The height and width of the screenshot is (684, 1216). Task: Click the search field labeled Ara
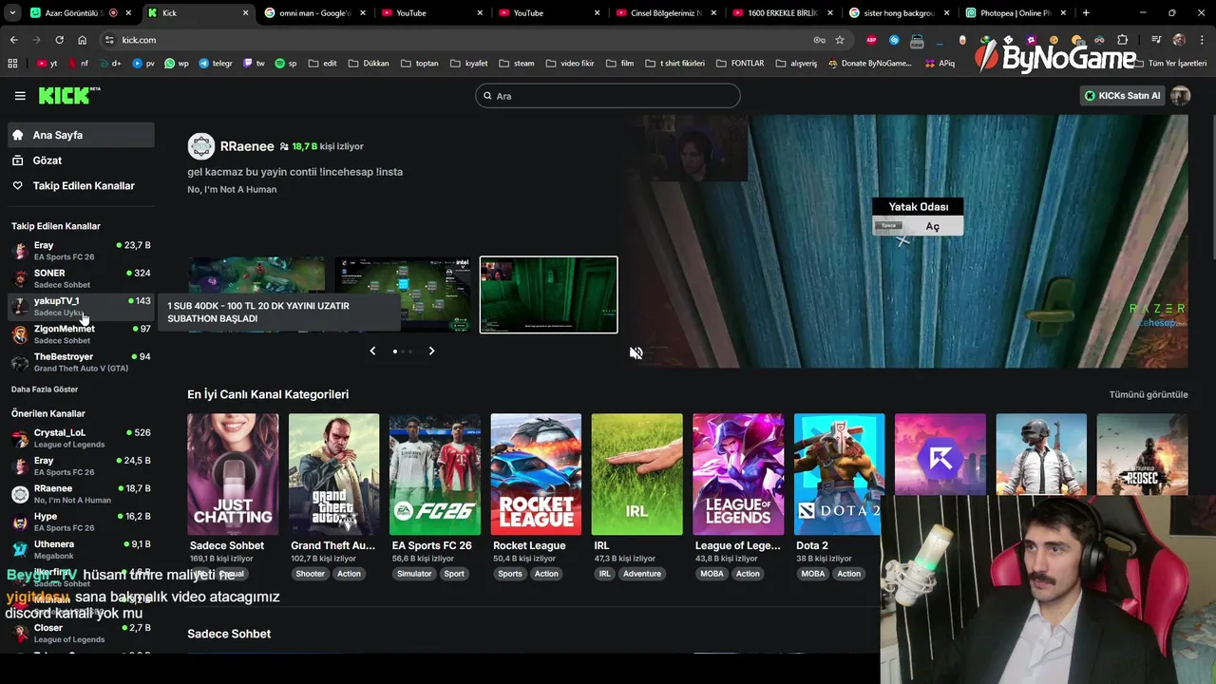click(x=608, y=96)
